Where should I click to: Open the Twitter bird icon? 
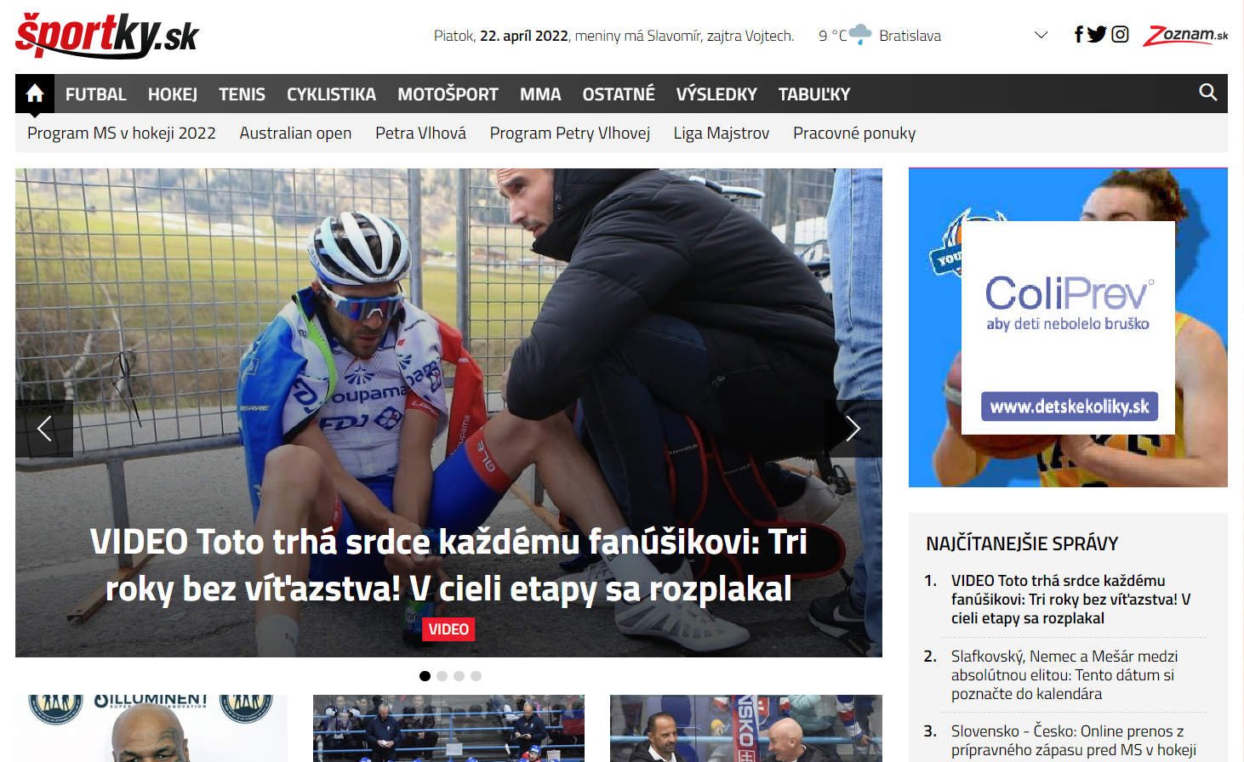click(1097, 35)
